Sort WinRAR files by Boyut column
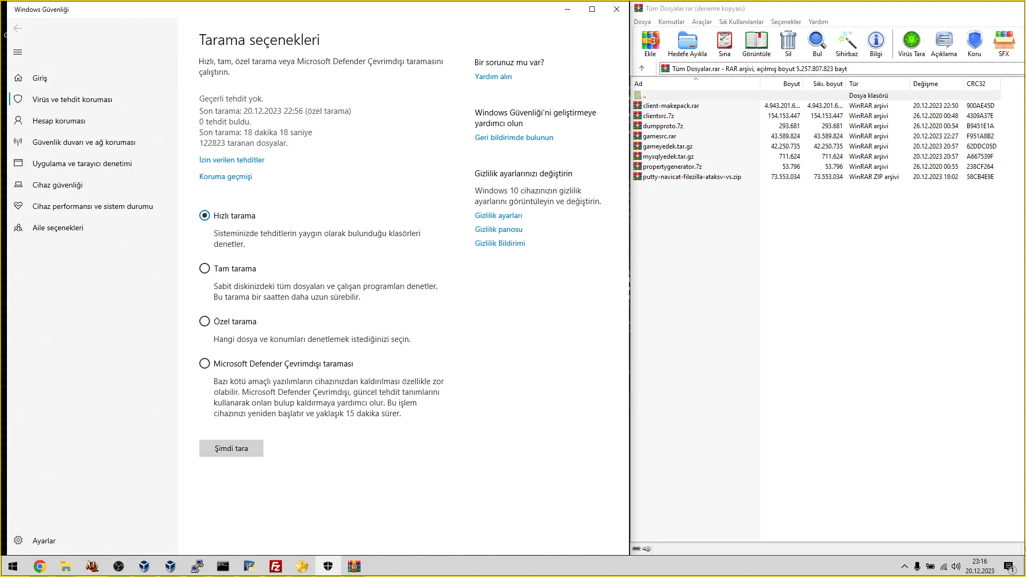The height and width of the screenshot is (577, 1026). click(x=782, y=84)
